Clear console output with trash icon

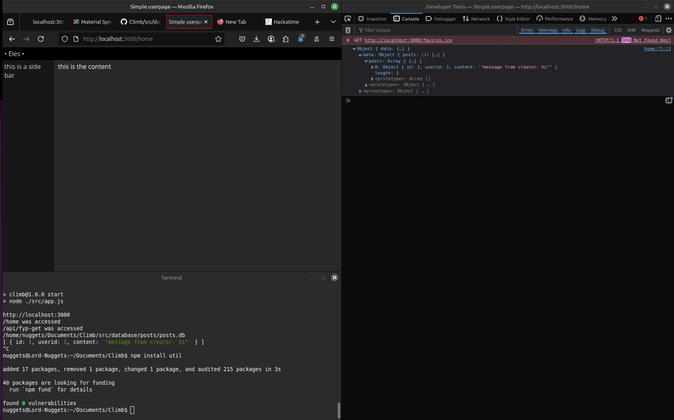tap(348, 30)
